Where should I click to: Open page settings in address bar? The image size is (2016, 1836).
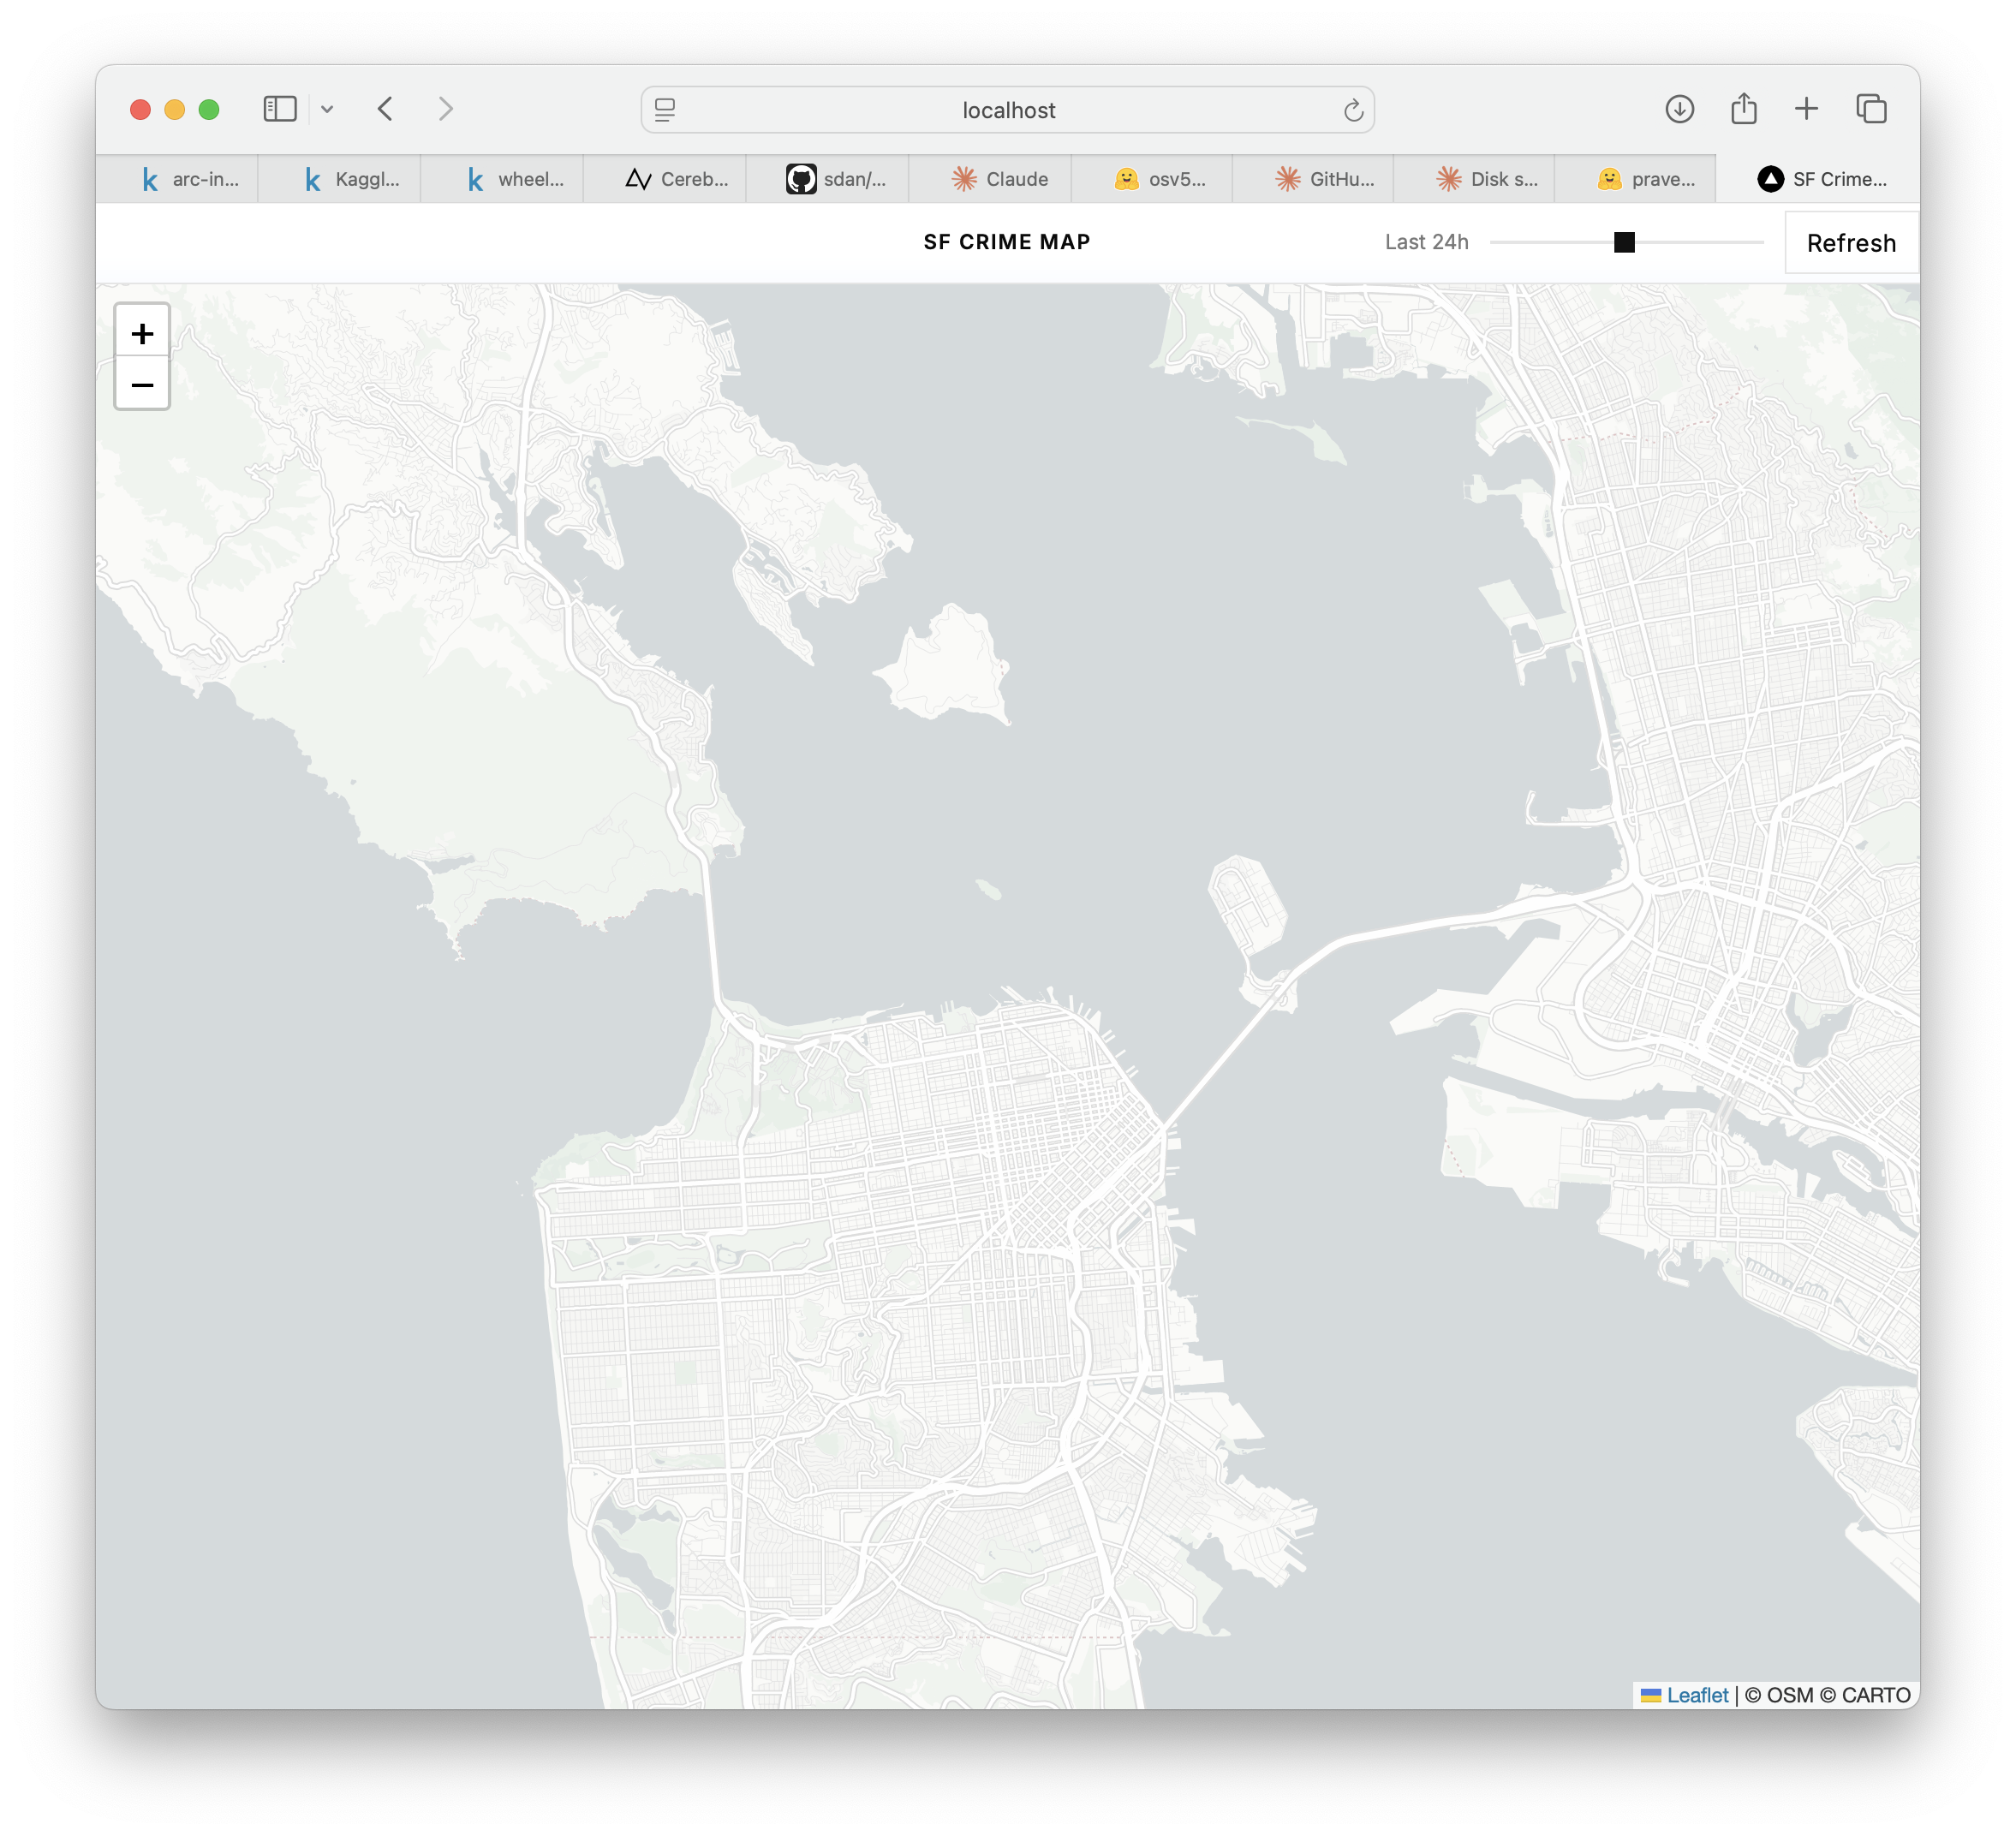point(665,110)
